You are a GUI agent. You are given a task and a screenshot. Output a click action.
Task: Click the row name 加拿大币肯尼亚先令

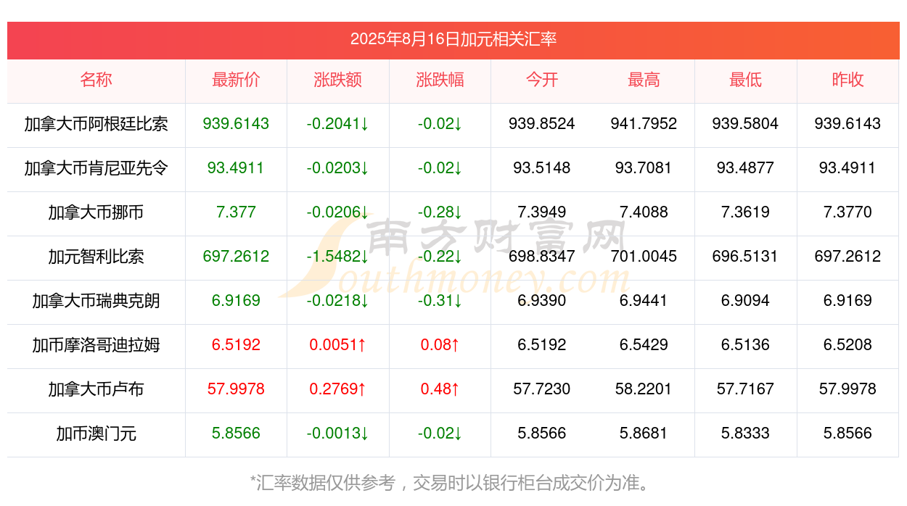(97, 168)
